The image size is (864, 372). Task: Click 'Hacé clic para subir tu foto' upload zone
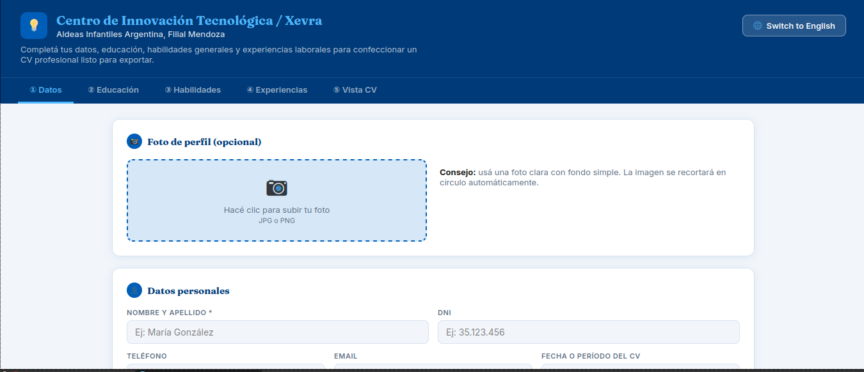pos(276,200)
